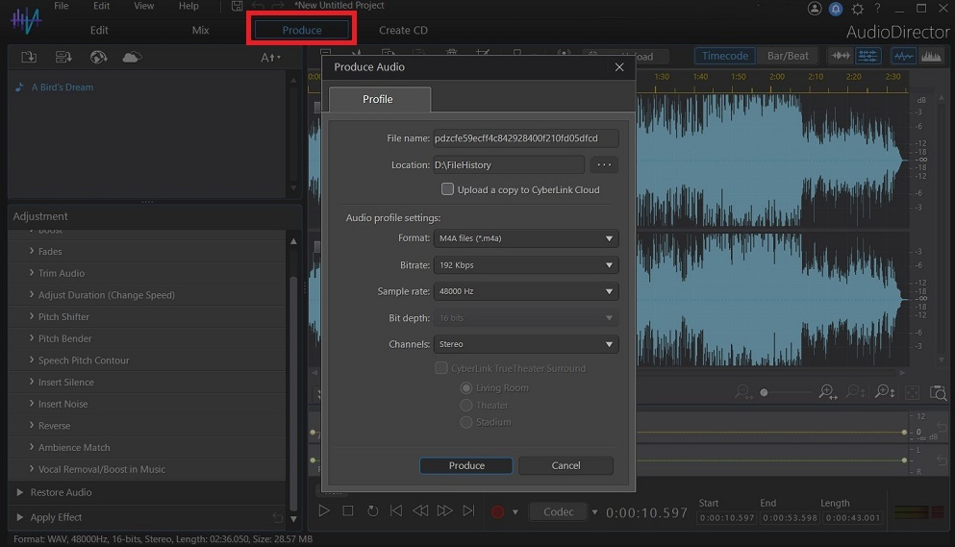Switch to the Create CD tab

403,30
